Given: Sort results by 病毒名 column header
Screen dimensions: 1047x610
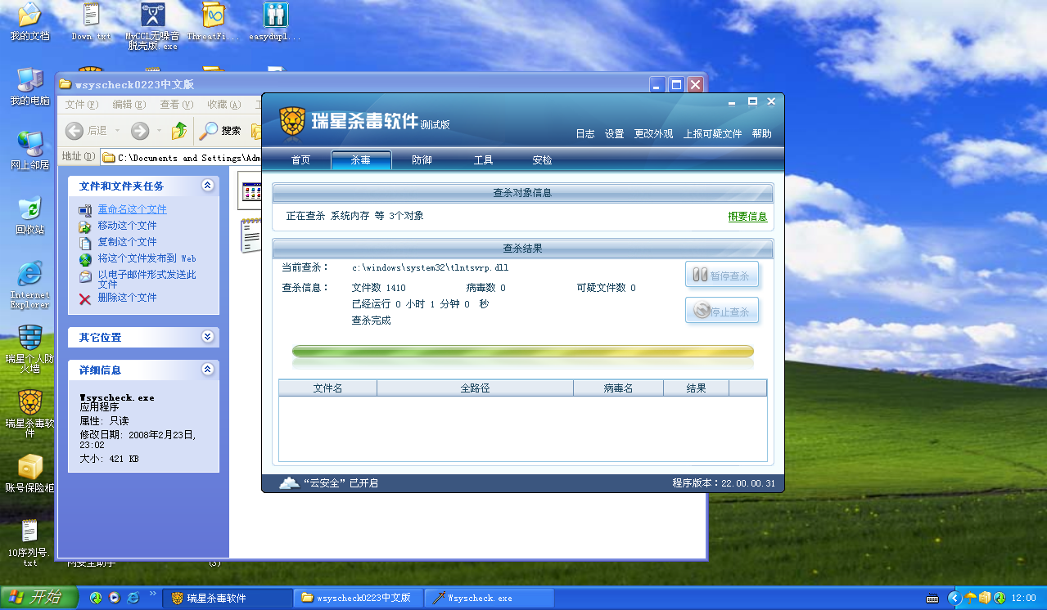Looking at the screenshot, I should tap(618, 388).
